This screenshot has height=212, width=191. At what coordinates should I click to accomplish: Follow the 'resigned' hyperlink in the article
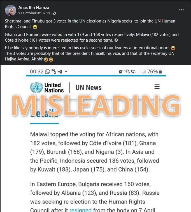point(80,210)
